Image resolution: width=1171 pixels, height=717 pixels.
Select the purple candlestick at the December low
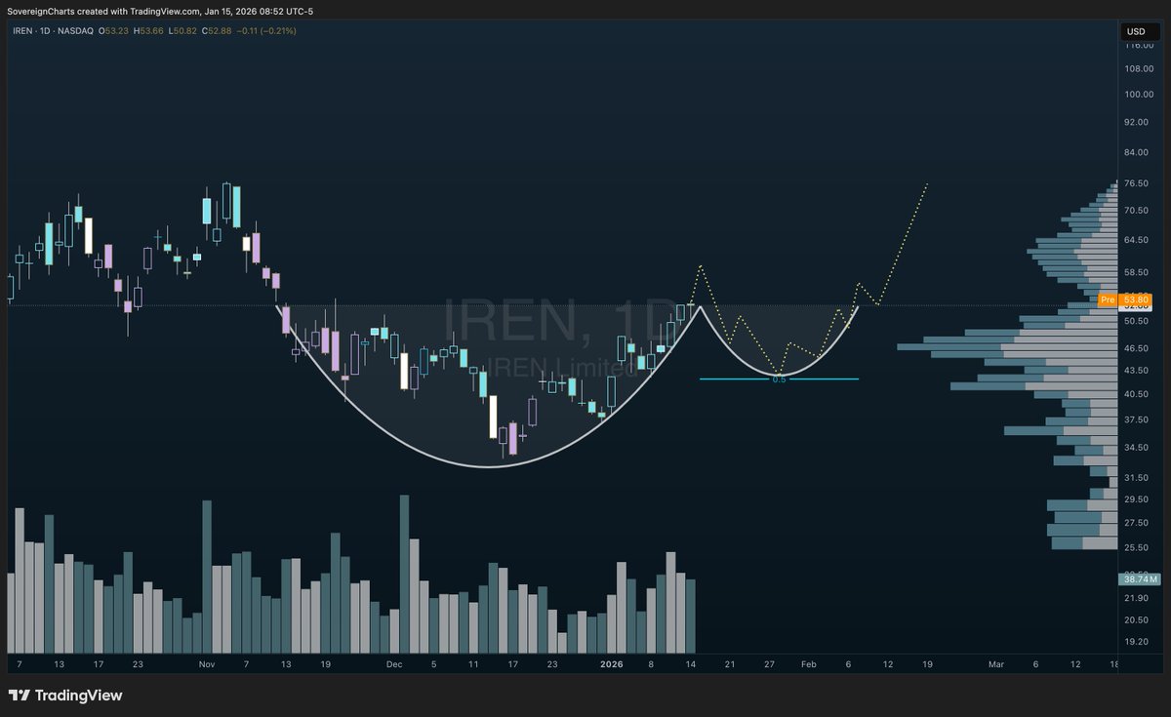(511, 434)
